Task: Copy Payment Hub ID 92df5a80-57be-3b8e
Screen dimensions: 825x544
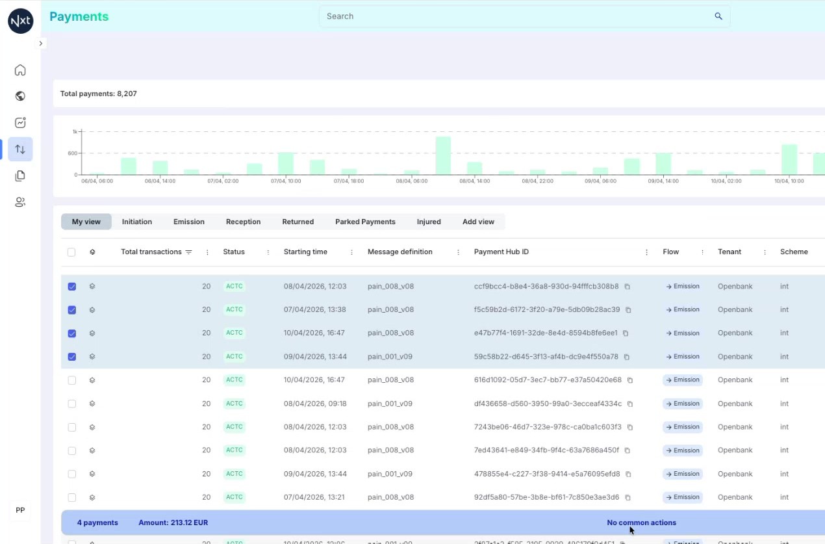Action: click(628, 497)
